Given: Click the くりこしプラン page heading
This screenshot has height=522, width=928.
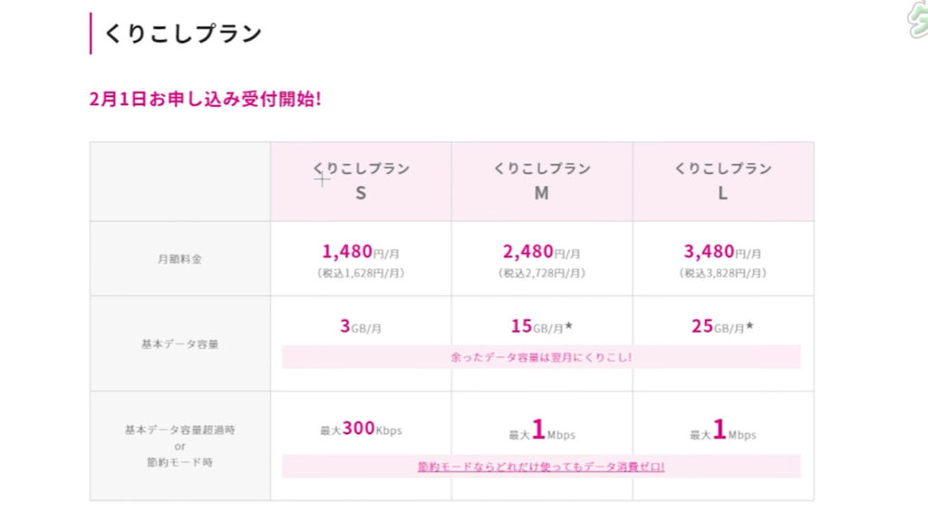Looking at the screenshot, I should pyautogui.click(x=183, y=34).
